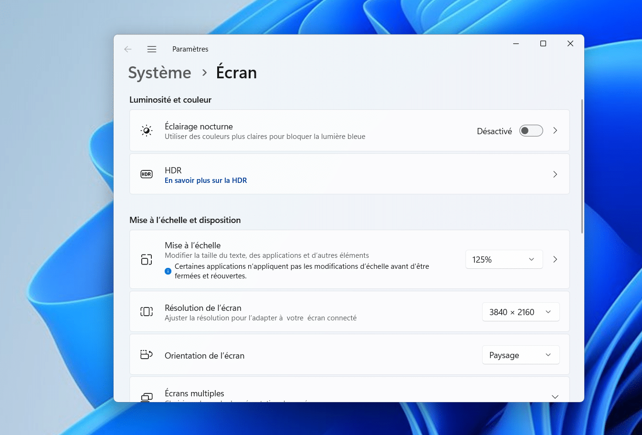Expand the Écrans multiples section
Image resolution: width=642 pixels, height=435 pixels.
pyautogui.click(x=555, y=397)
